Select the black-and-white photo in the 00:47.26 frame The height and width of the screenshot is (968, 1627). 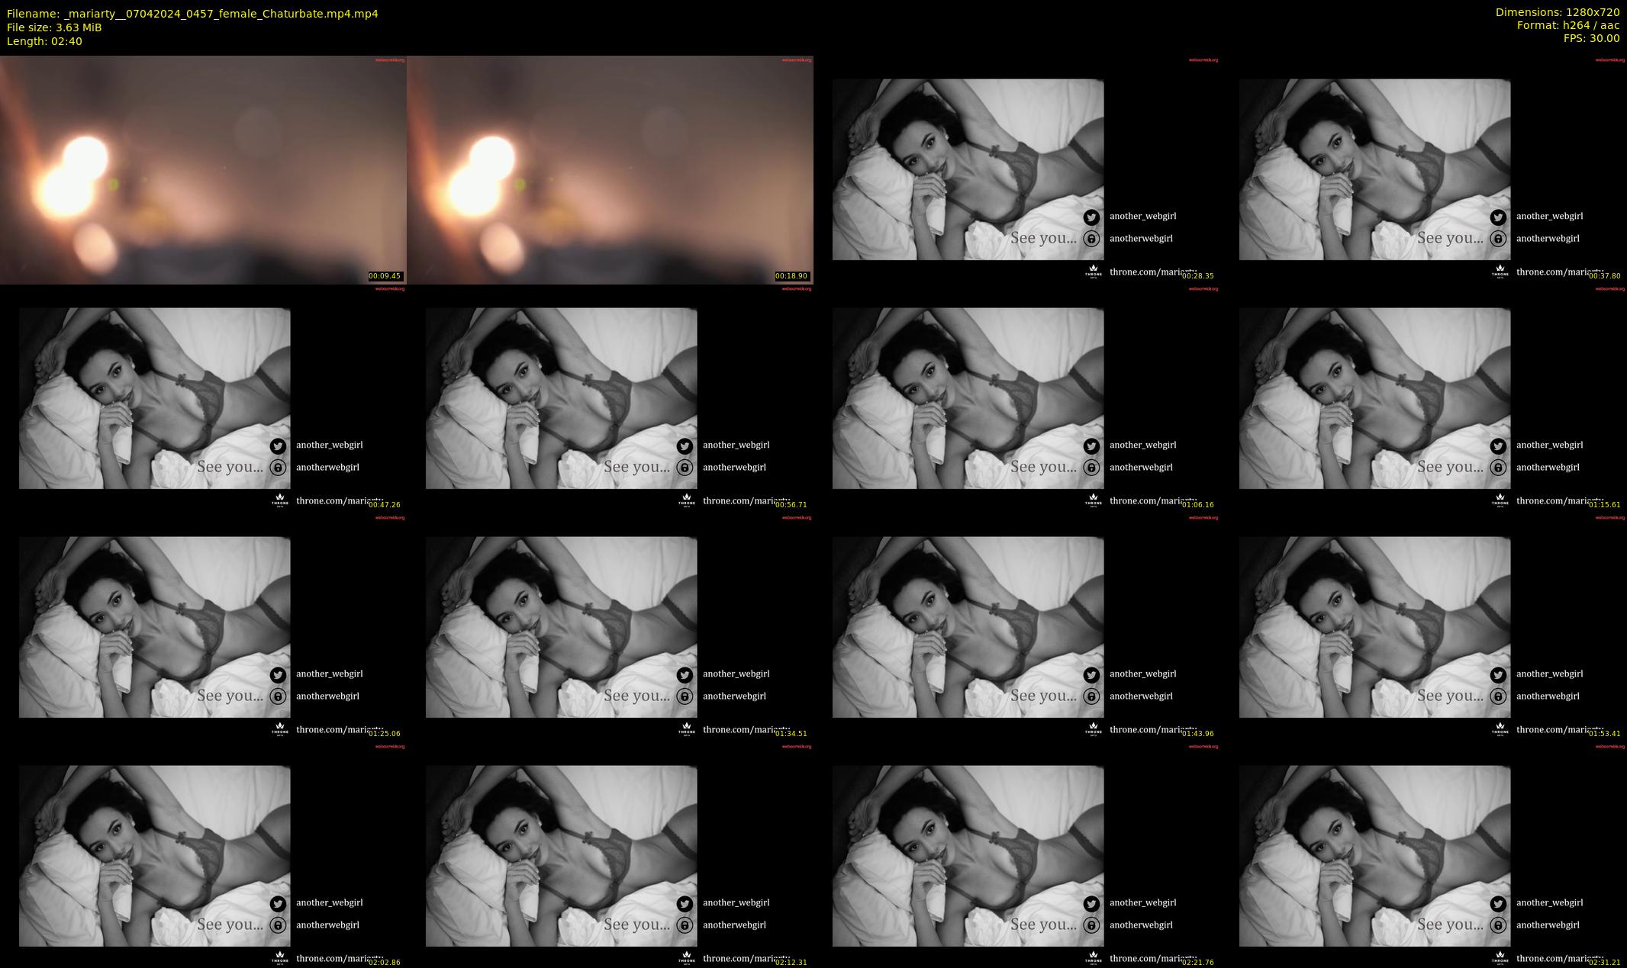pyautogui.click(x=154, y=398)
